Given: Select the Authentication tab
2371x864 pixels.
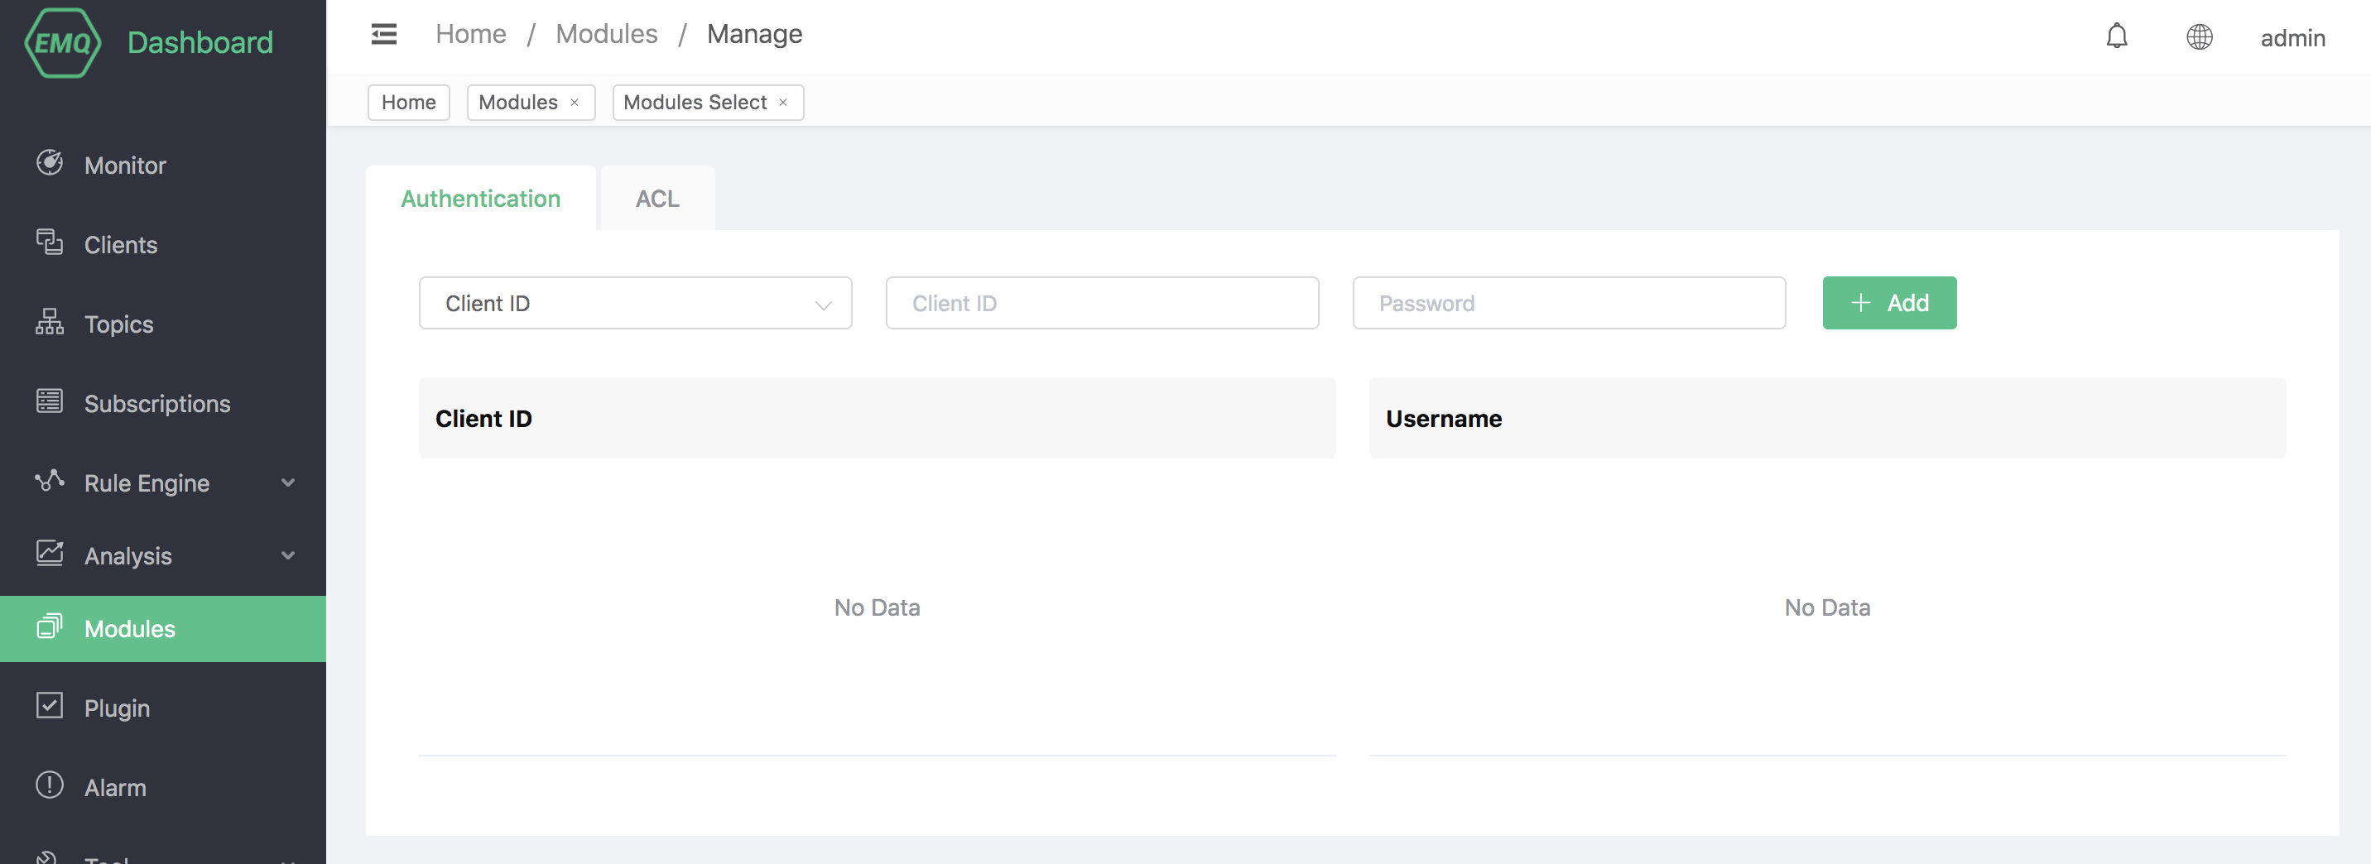Looking at the screenshot, I should tap(479, 199).
